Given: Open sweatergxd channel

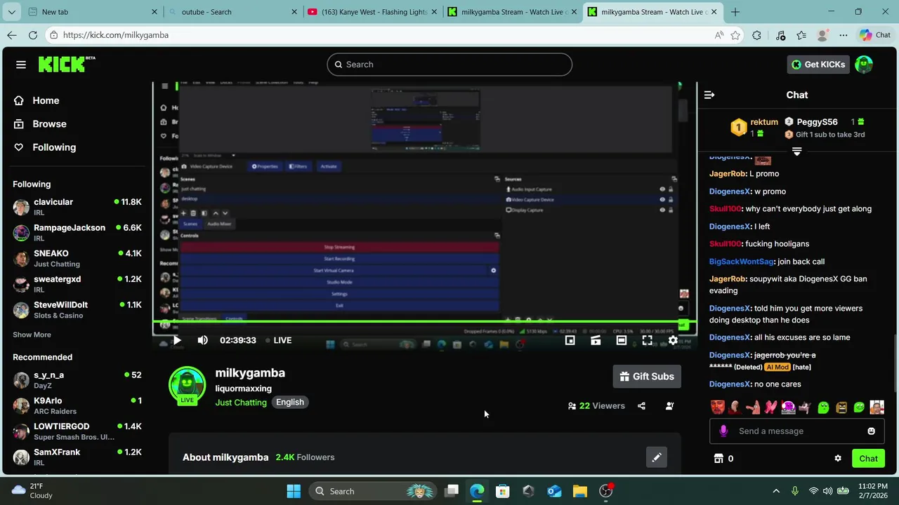Looking at the screenshot, I should click(77, 284).
